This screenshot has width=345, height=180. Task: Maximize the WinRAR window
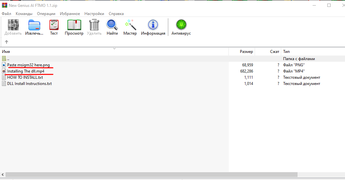[329, 5]
